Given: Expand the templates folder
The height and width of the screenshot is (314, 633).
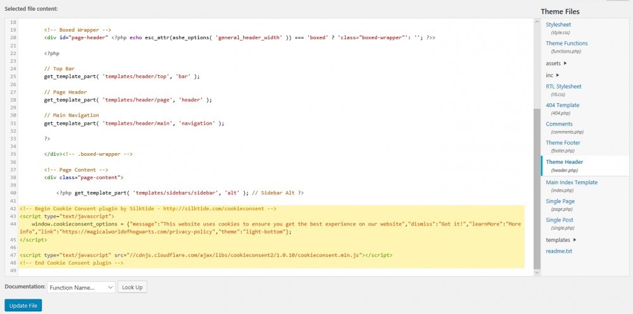Looking at the screenshot, I should coord(561,240).
